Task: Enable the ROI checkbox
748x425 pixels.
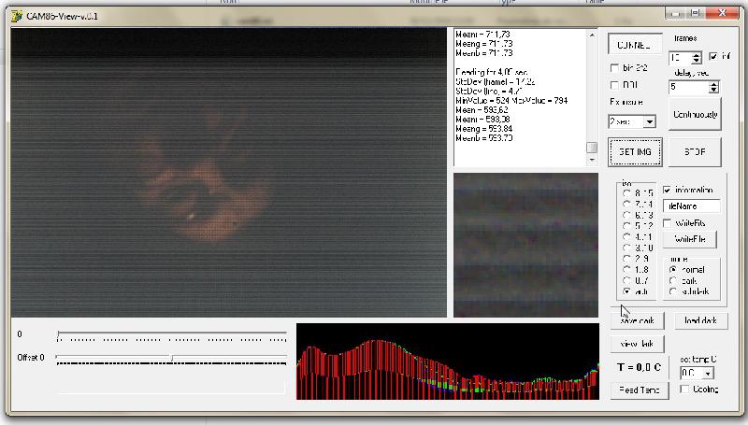Action: pyautogui.click(x=614, y=85)
